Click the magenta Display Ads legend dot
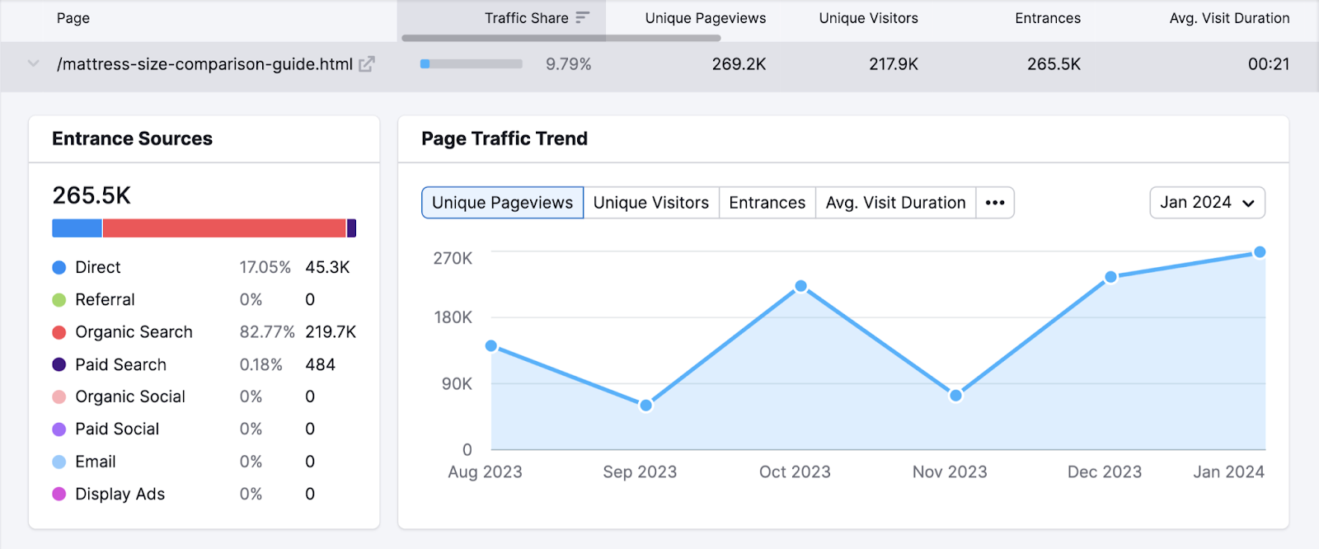 [59, 494]
